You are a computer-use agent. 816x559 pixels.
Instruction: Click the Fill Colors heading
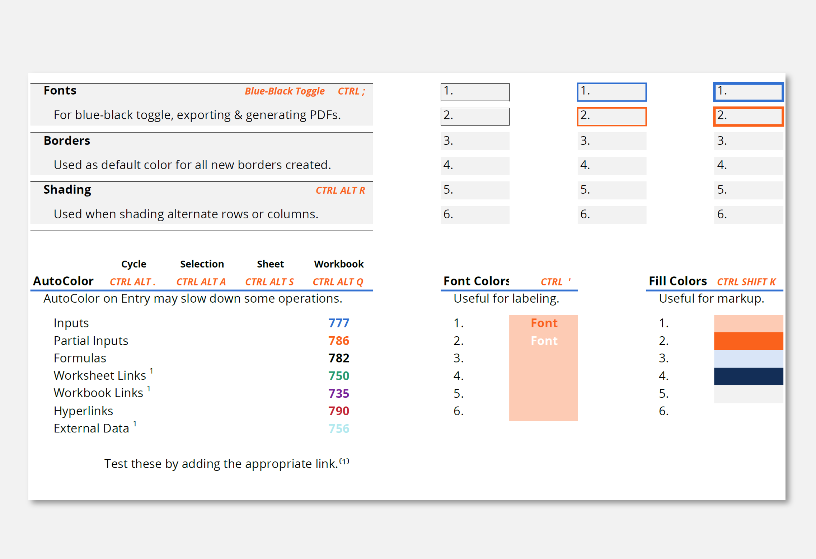point(677,281)
